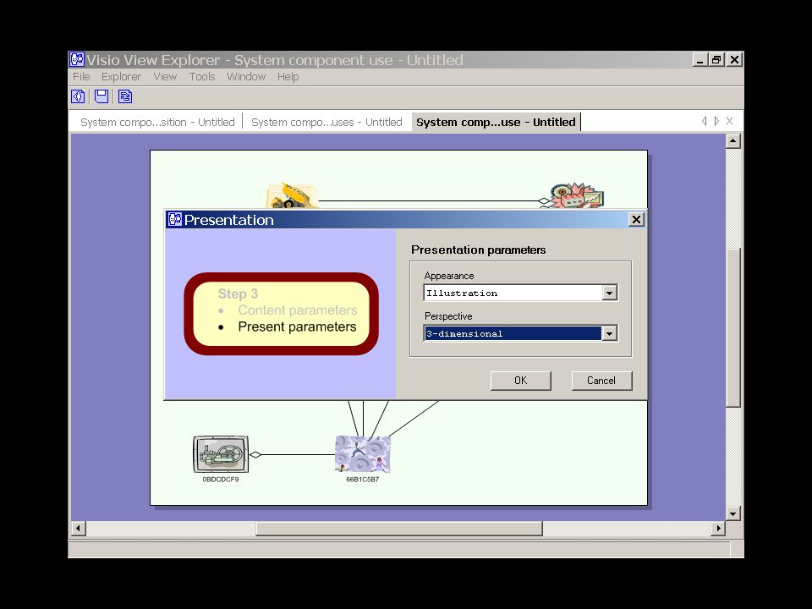Close the Visio View Explorer window
Image resolution: width=812 pixels, height=609 pixels.
pyautogui.click(x=734, y=59)
